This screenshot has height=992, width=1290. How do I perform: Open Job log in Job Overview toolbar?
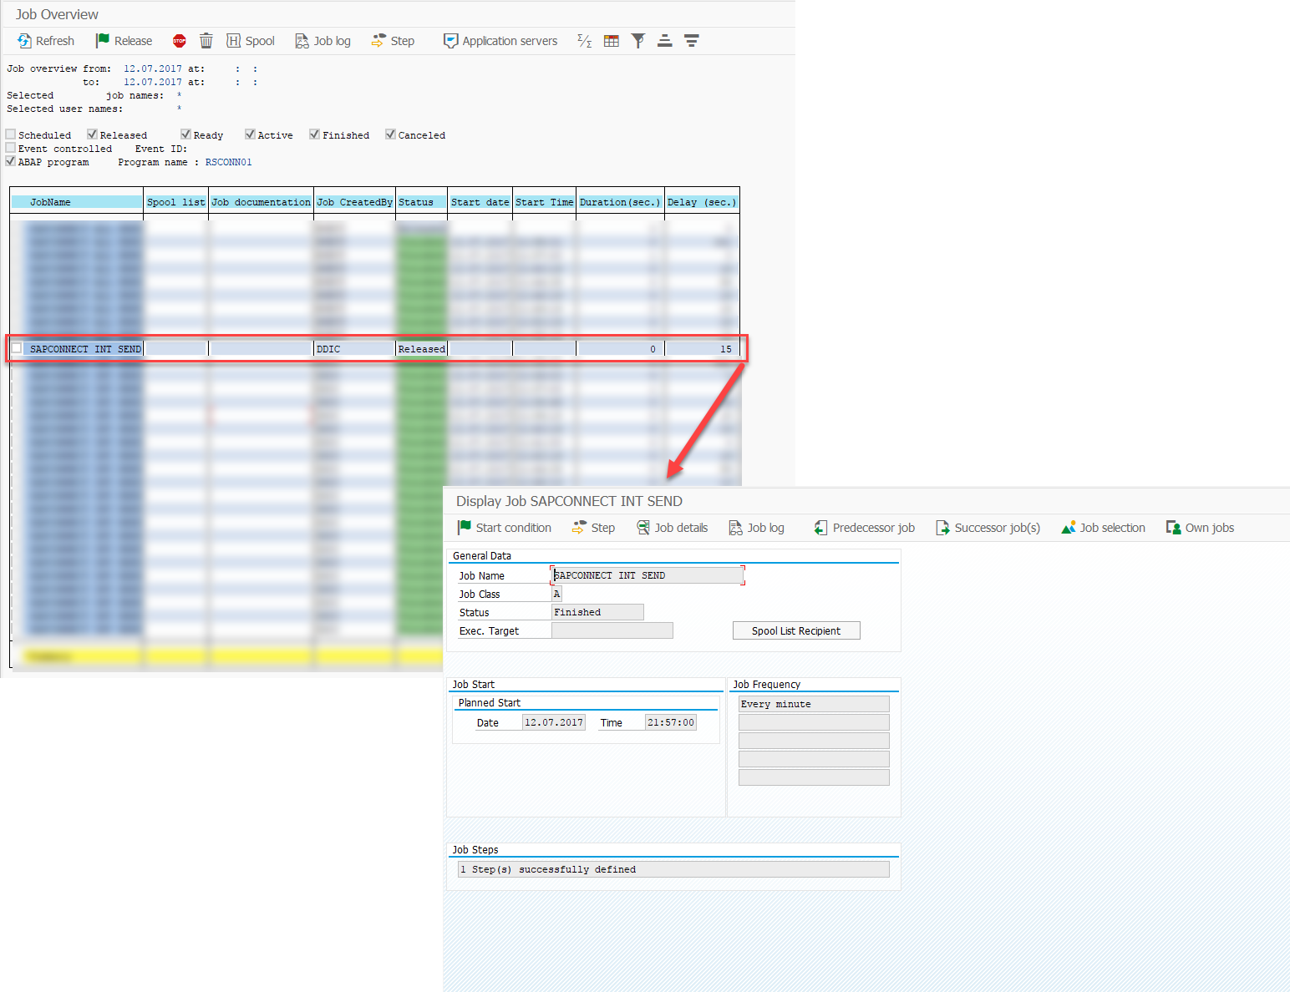pos(322,41)
